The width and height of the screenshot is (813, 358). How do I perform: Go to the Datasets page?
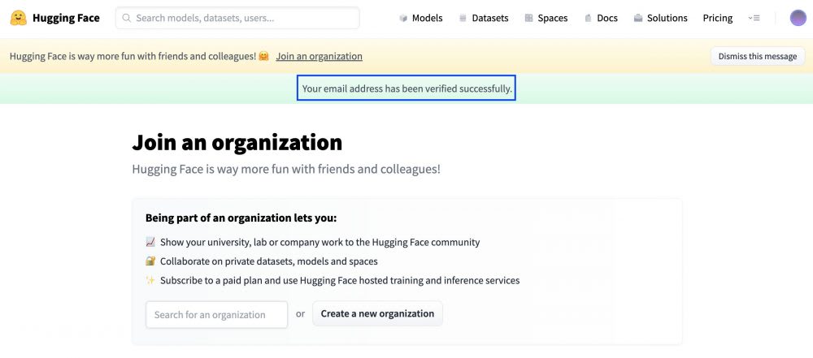490,18
